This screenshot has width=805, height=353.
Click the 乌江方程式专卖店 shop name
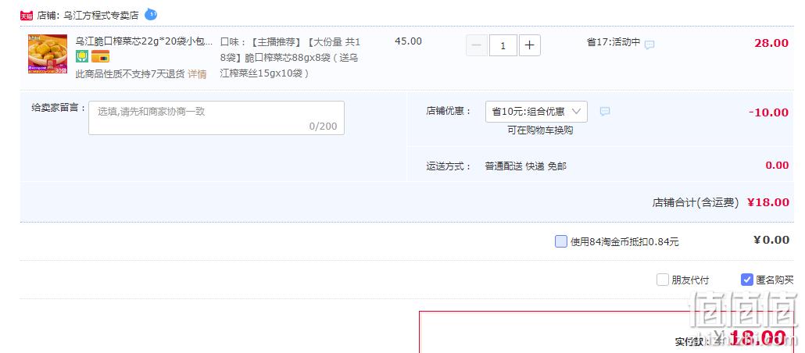(x=101, y=16)
